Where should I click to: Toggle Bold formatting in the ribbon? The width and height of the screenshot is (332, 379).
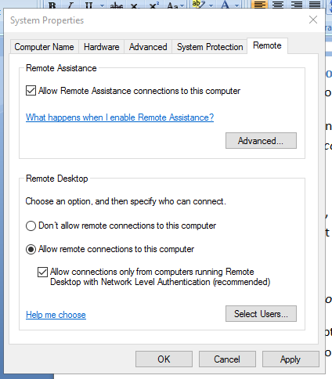pyautogui.click(x=52, y=5)
